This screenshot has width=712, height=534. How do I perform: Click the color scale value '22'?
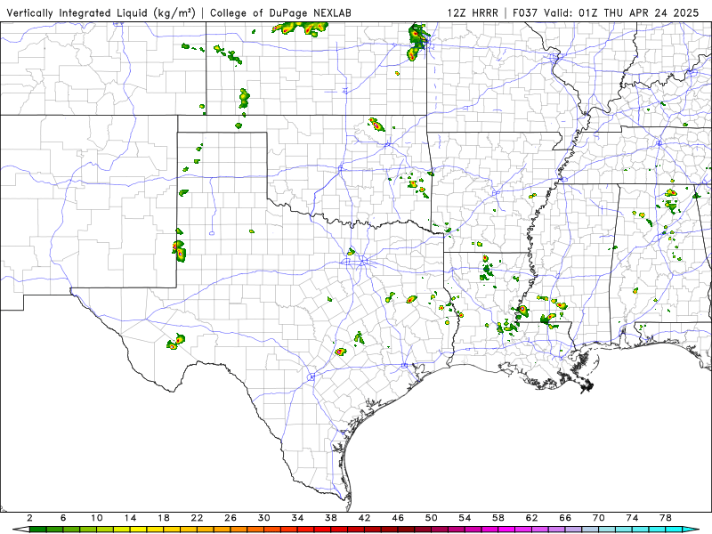[x=197, y=518]
